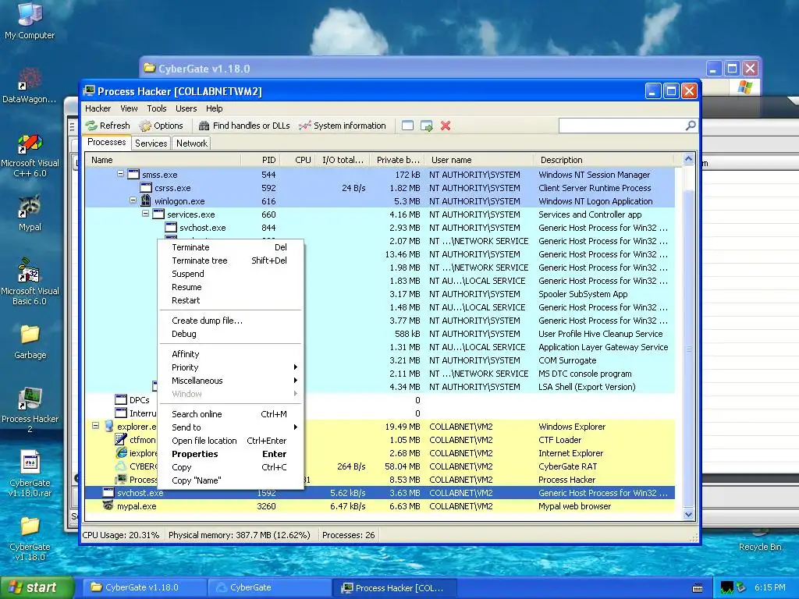Select CyberGate v1.18.0.rar desktop icon
Viewport: 799px width, 599px height.
coord(30,473)
